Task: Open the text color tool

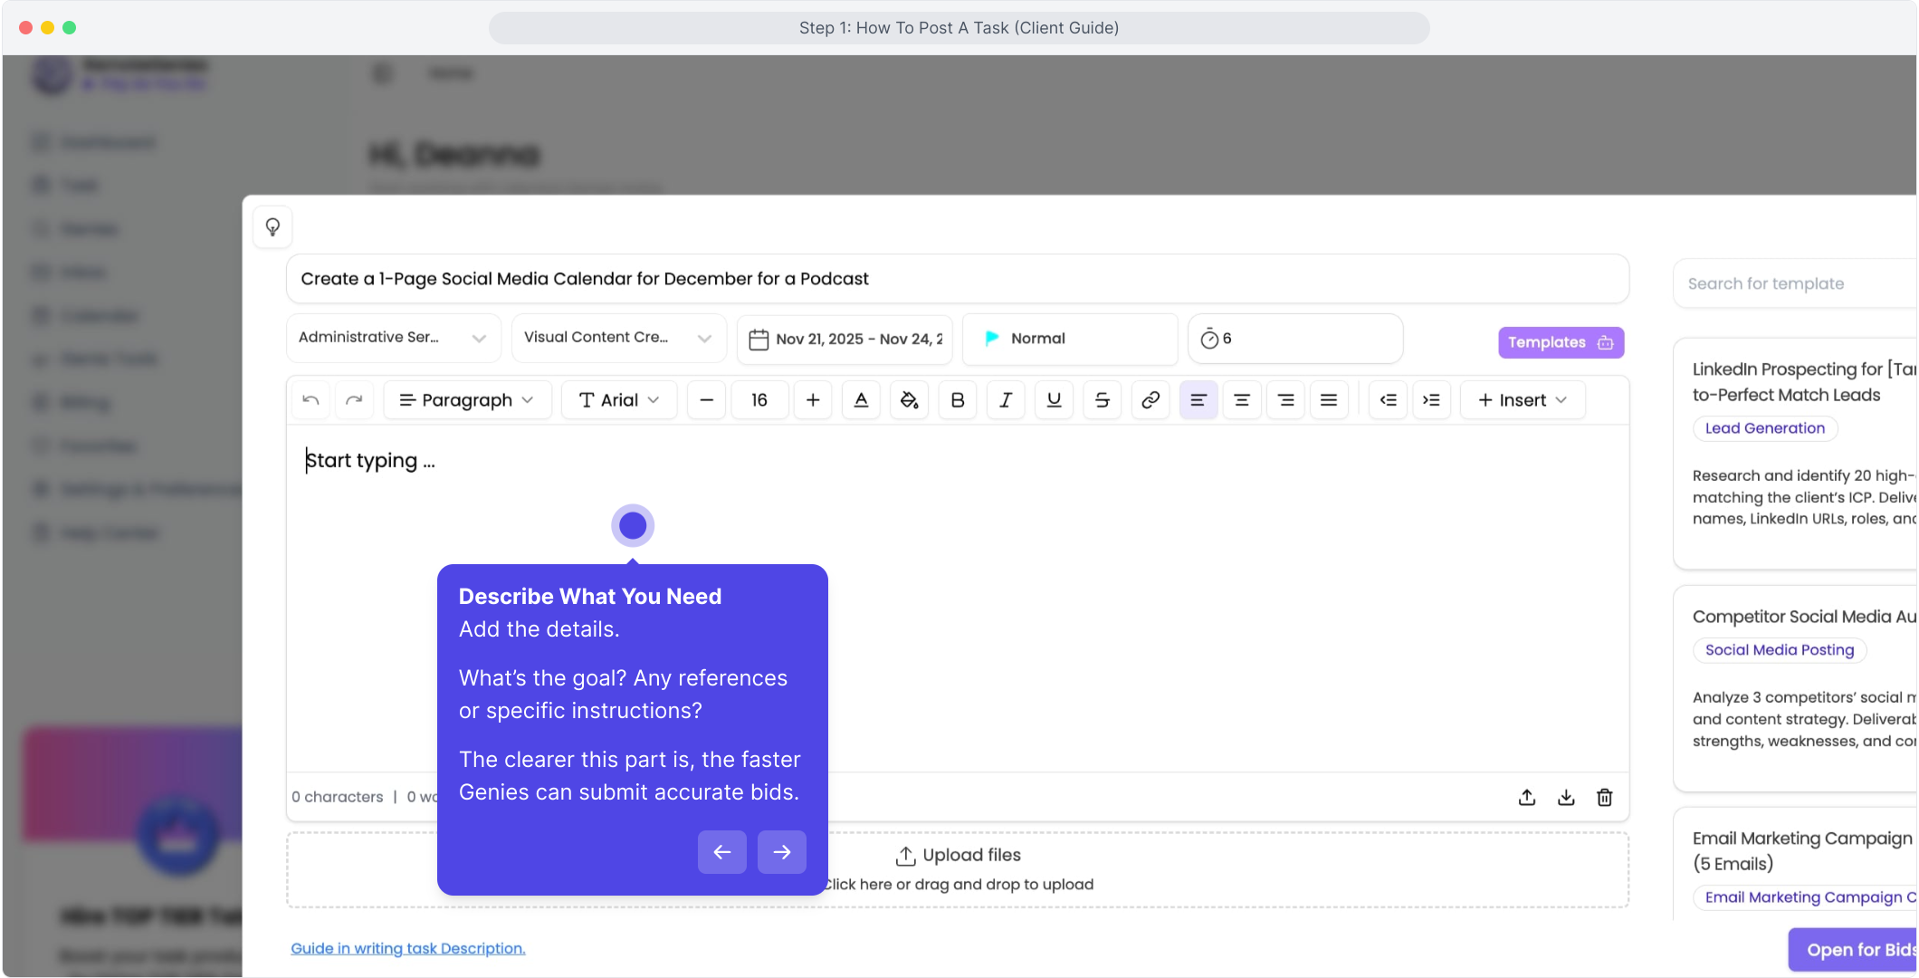Action: [x=861, y=400]
